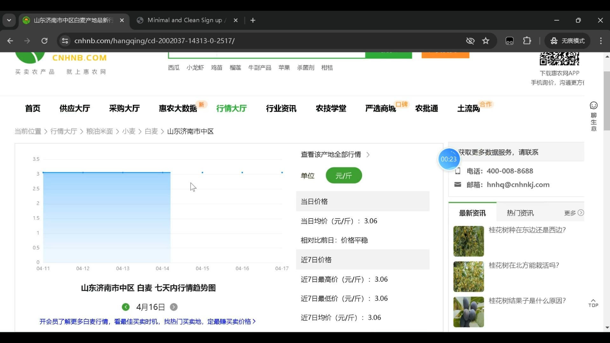Click the 小龙虾 hot search keyword

(x=195, y=68)
